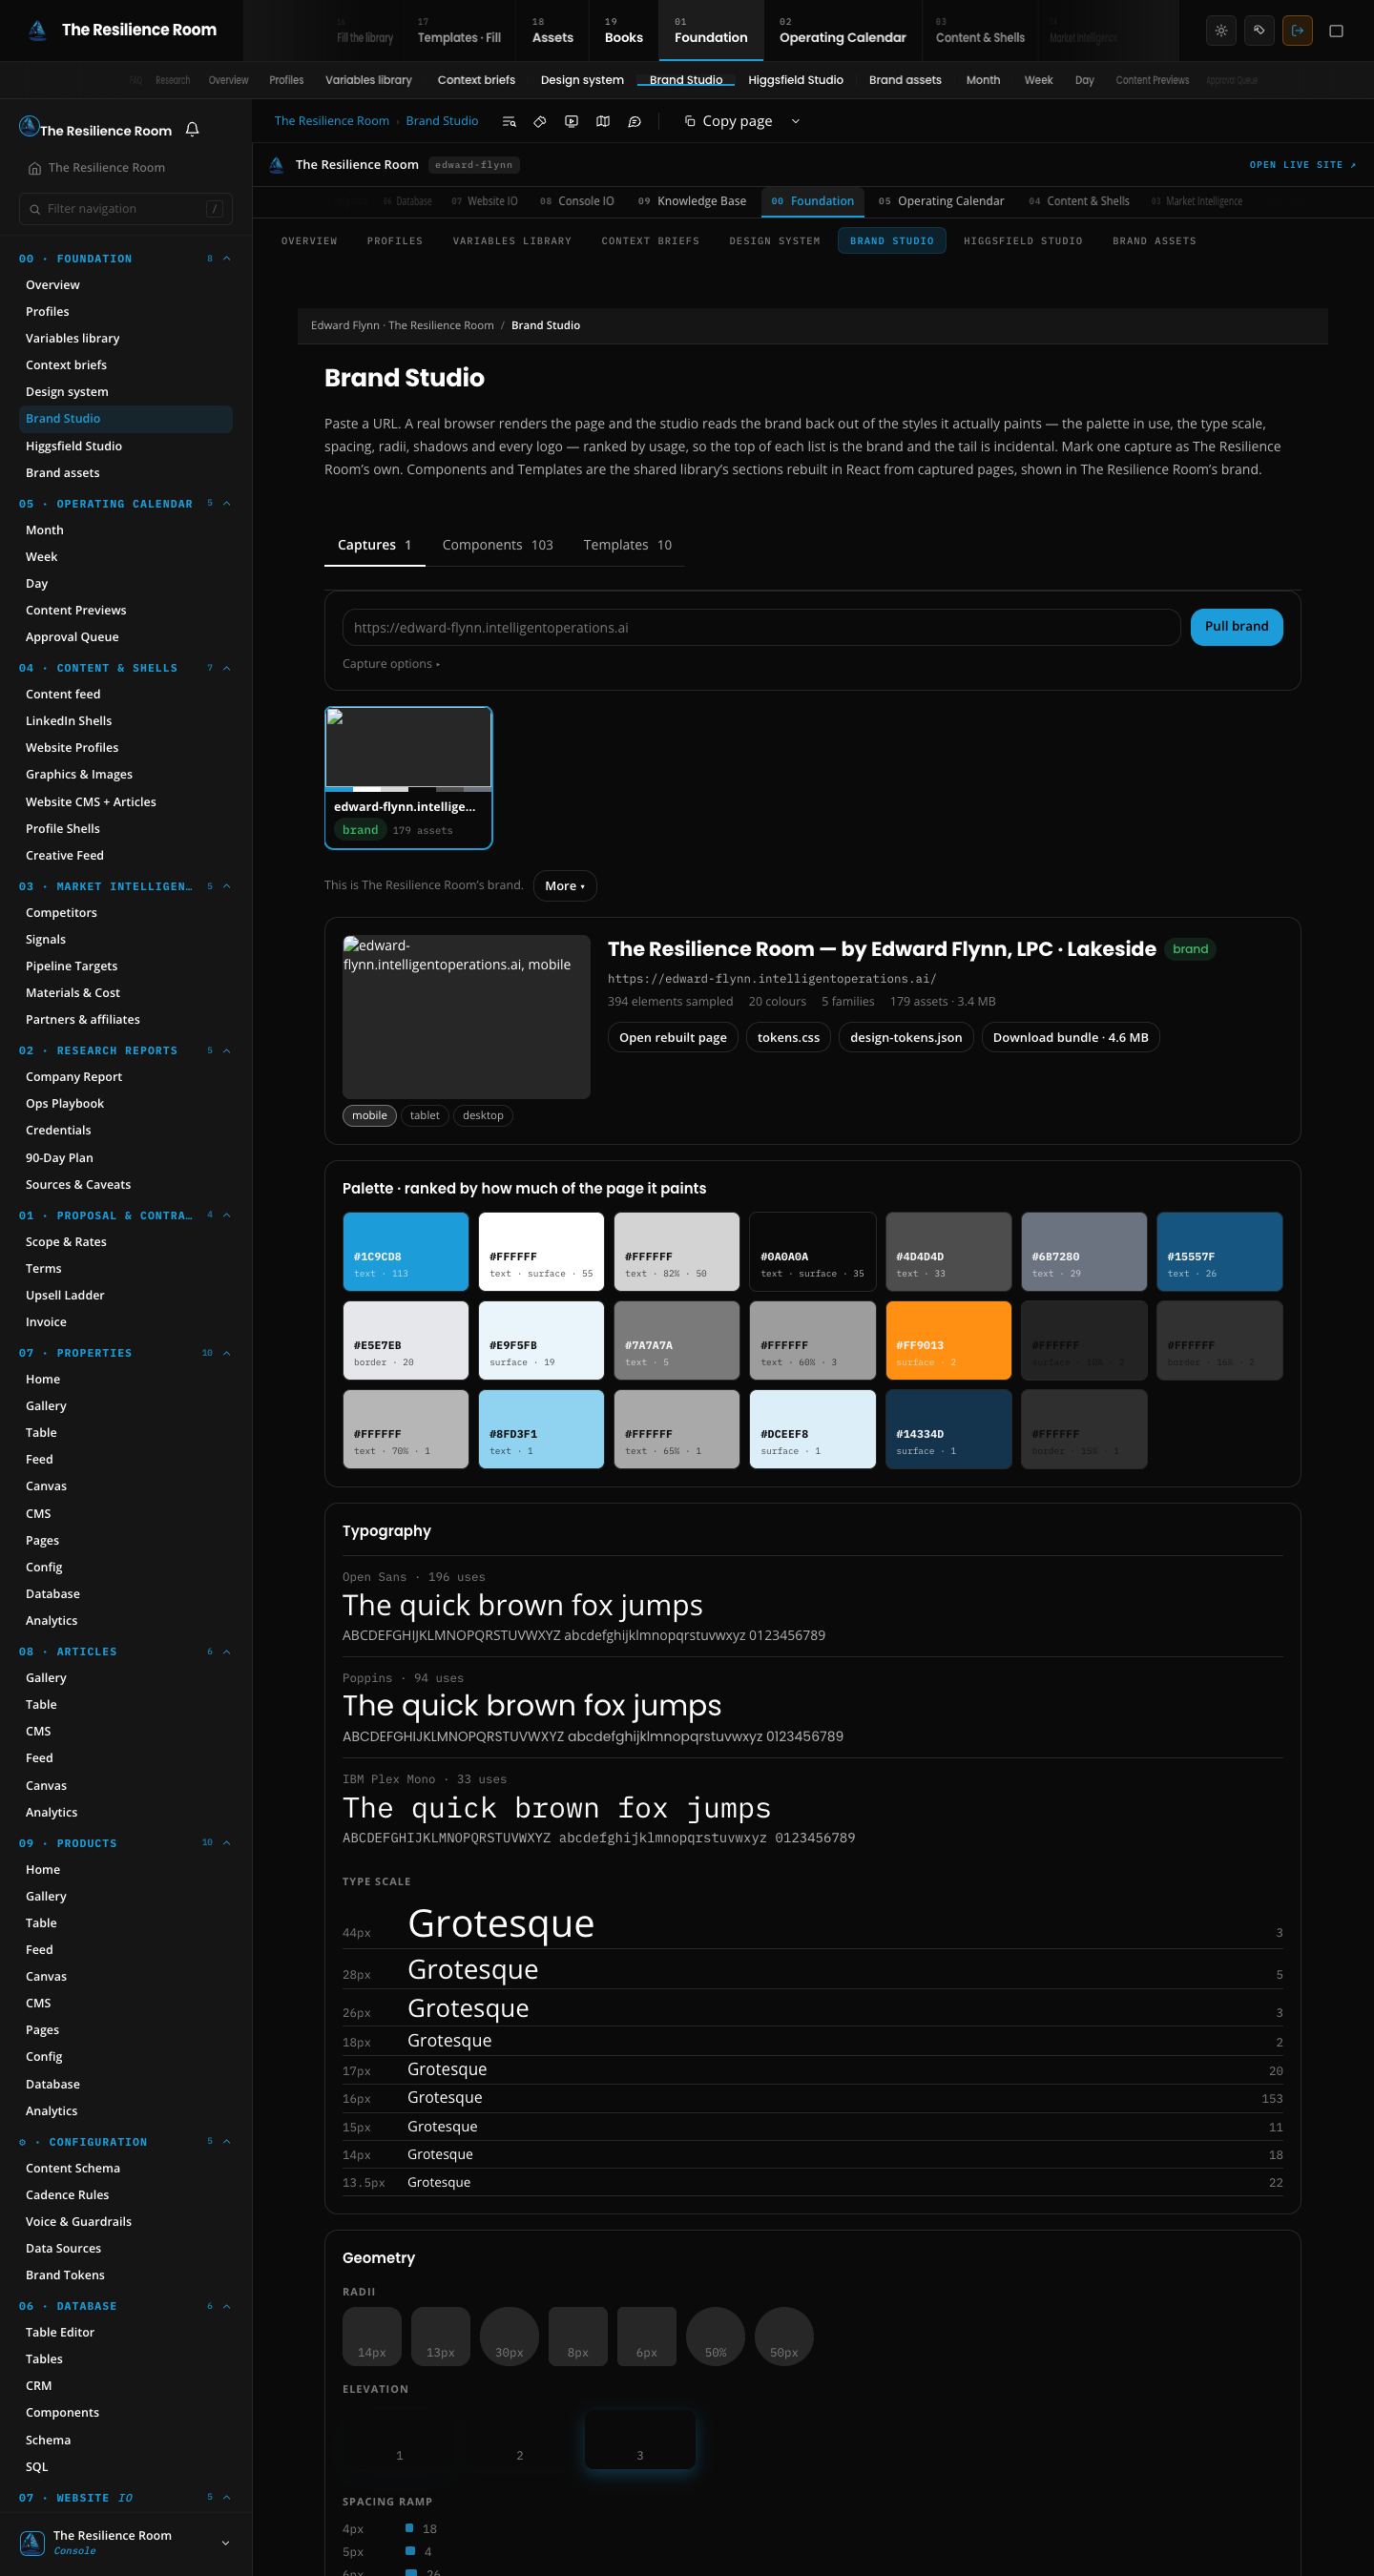Download the tokens.css file
The width and height of the screenshot is (1374, 2576).
pyautogui.click(x=788, y=1037)
